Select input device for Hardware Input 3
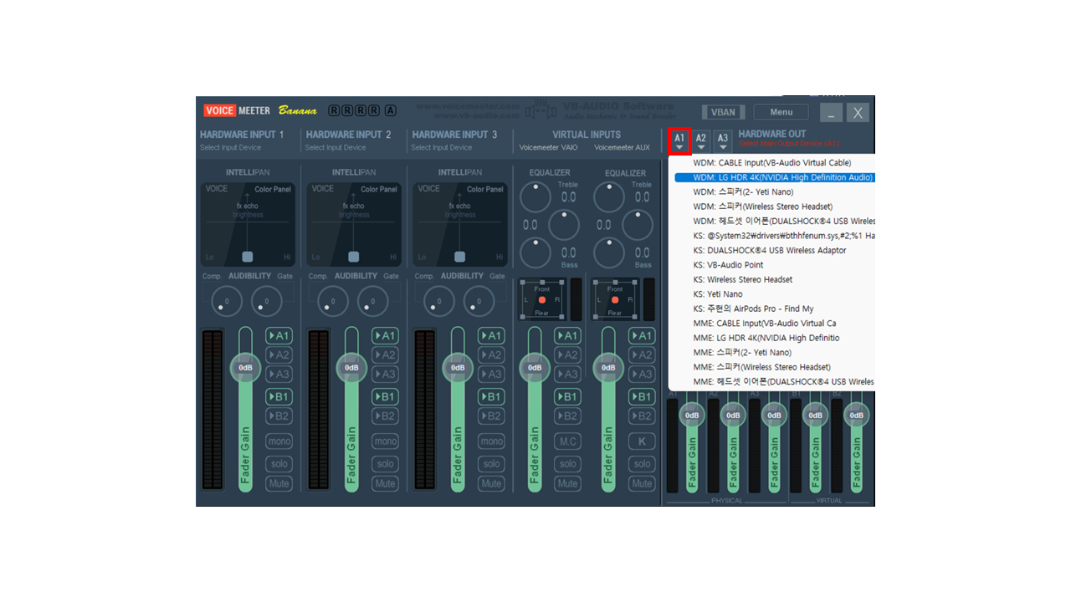The width and height of the screenshot is (1071, 602). [442, 148]
